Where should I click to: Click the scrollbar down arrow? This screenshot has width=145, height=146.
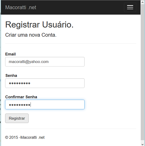(x=142, y=144)
